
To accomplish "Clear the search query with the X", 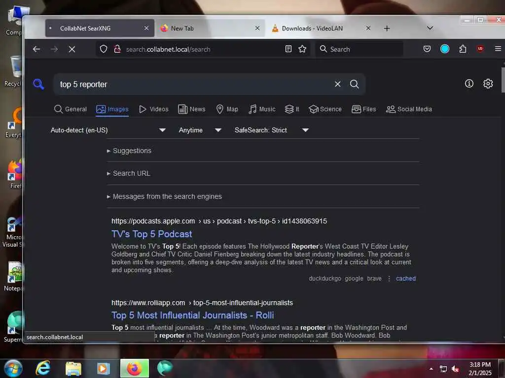I will tap(337, 84).
